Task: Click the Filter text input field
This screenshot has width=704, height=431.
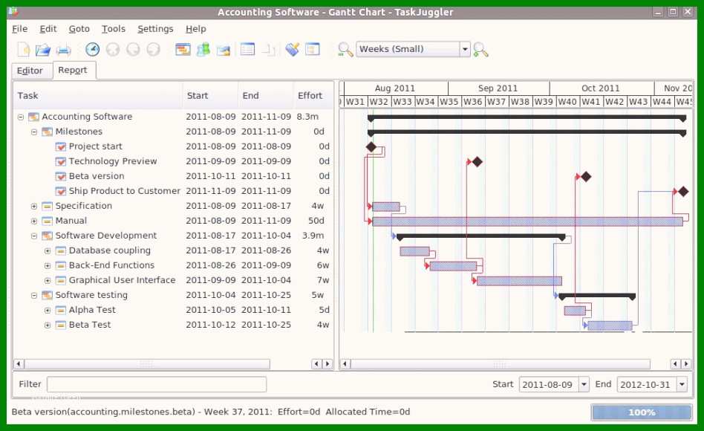Action: 157,384
